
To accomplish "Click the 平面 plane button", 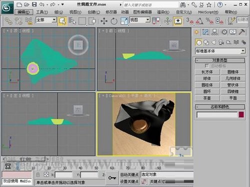I will tap(233, 98).
